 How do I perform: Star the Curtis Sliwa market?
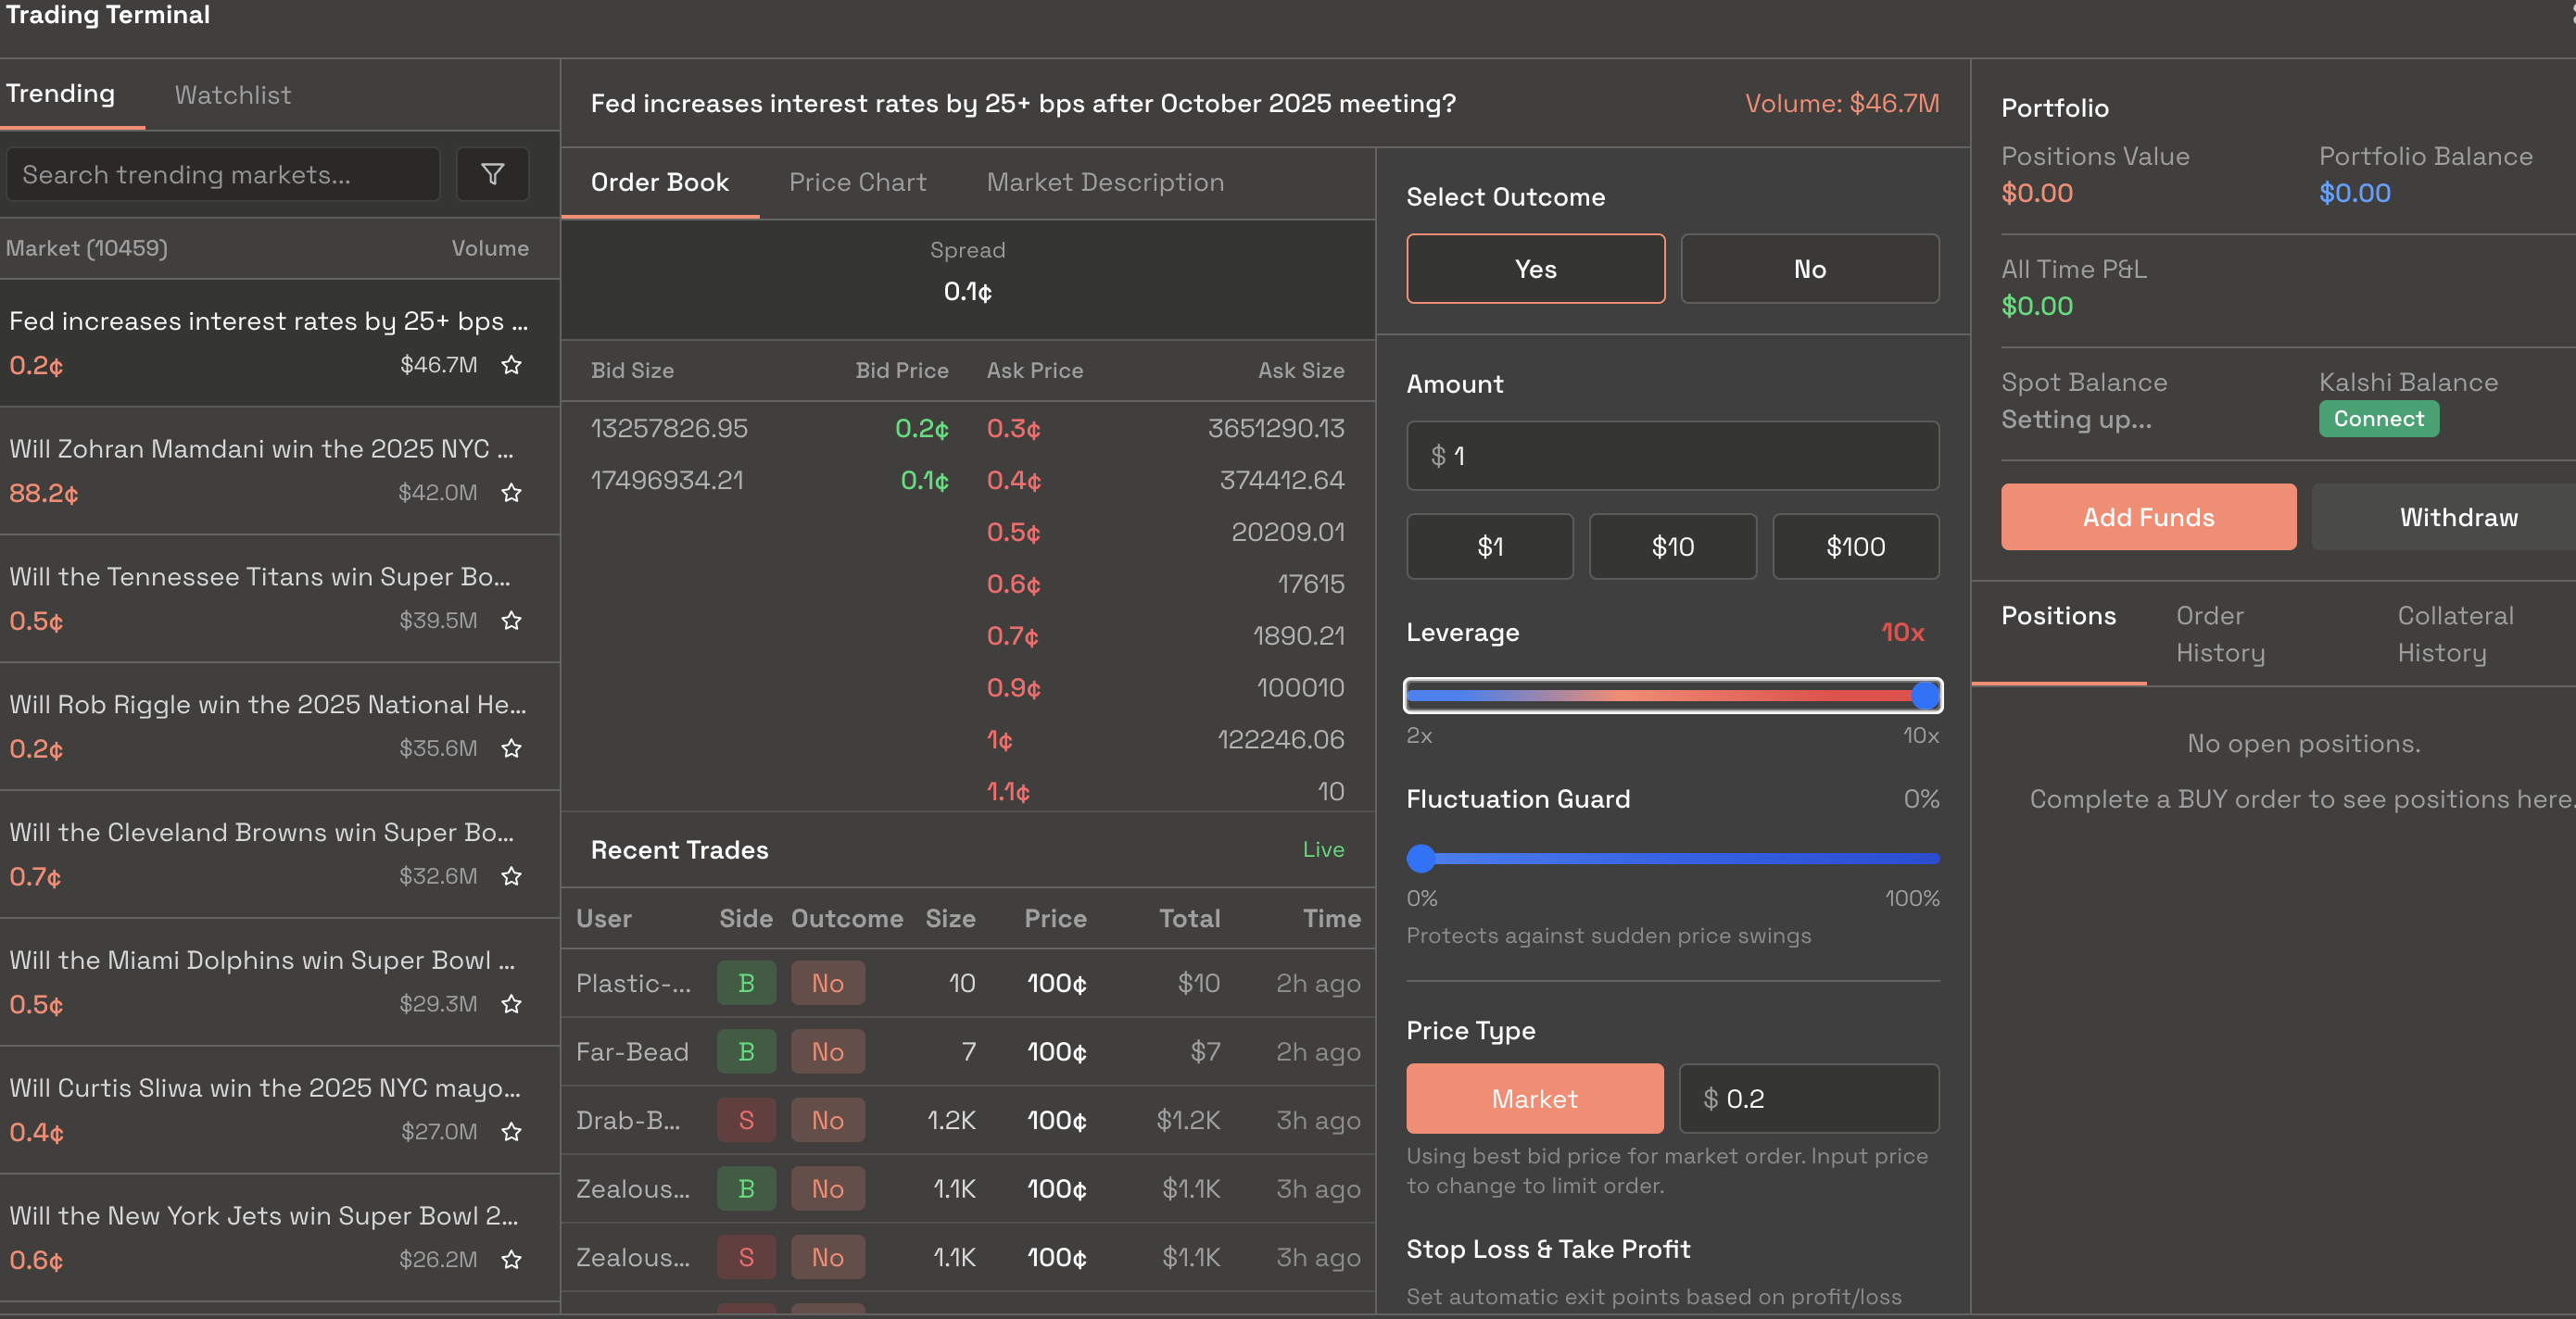point(511,1132)
